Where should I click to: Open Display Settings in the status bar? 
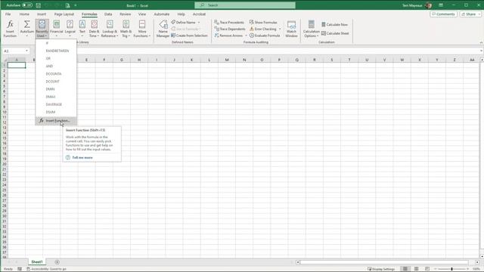(381, 269)
